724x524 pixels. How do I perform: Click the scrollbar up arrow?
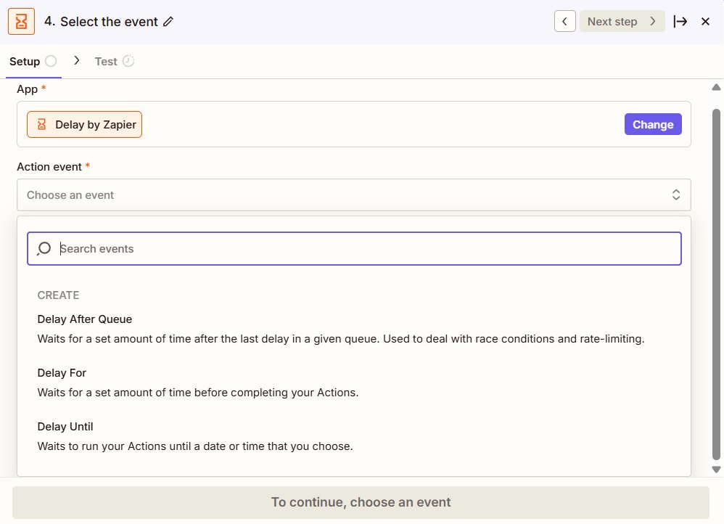tap(716, 87)
